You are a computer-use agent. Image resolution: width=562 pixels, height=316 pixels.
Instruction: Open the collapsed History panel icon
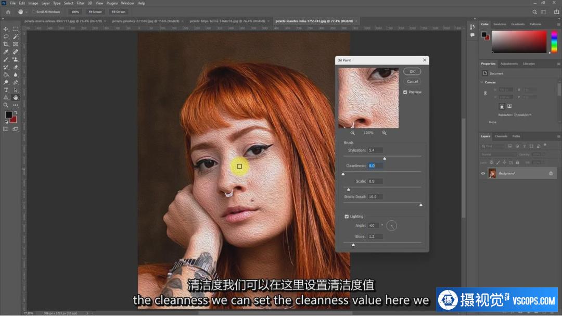(472, 27)
